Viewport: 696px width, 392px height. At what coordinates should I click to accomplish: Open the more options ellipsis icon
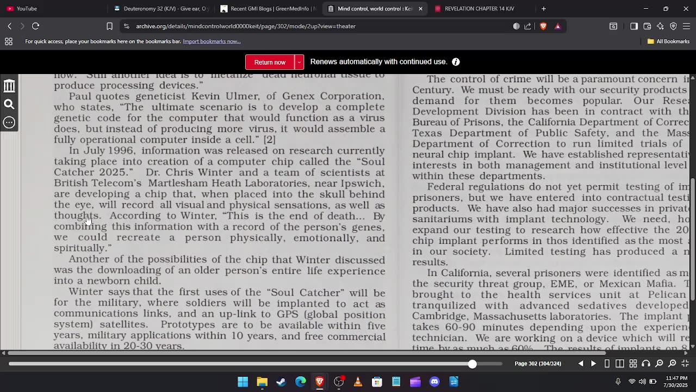point(9,122)
